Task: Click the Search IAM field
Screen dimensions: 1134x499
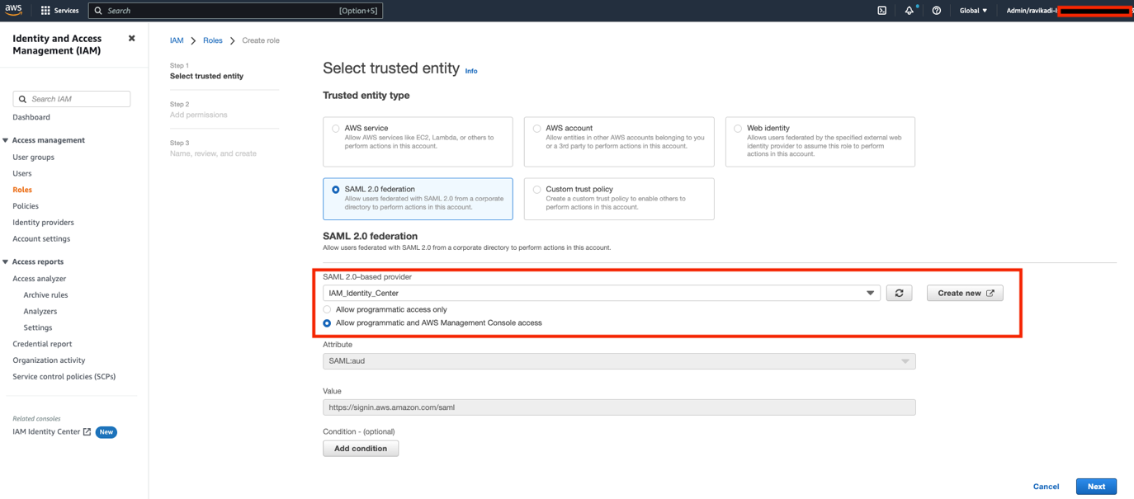Action: (72, 99)
